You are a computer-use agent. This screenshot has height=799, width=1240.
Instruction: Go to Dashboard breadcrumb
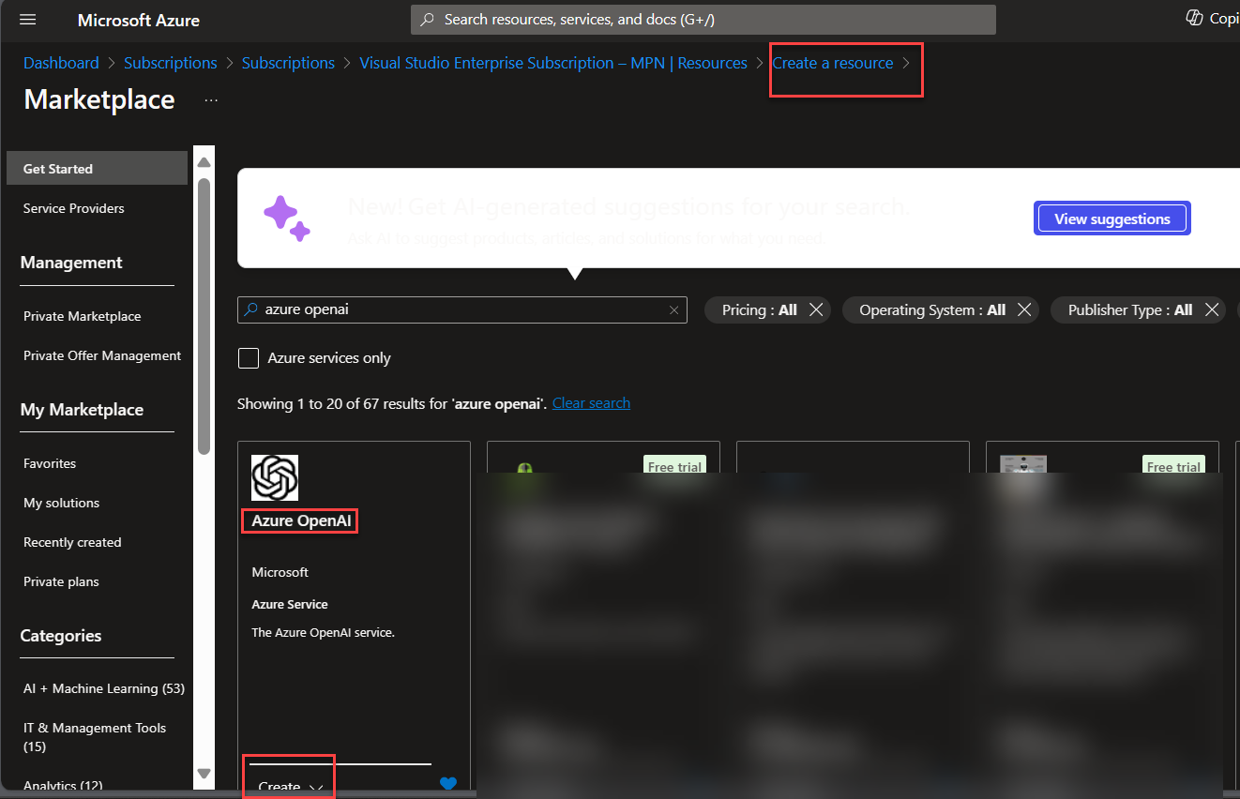[61, 63]
